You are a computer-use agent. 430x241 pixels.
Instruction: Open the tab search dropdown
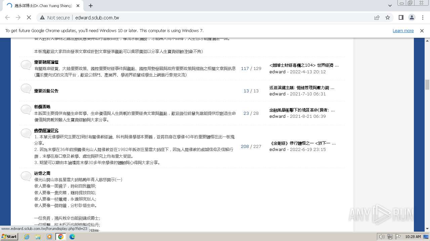point(390,6)
